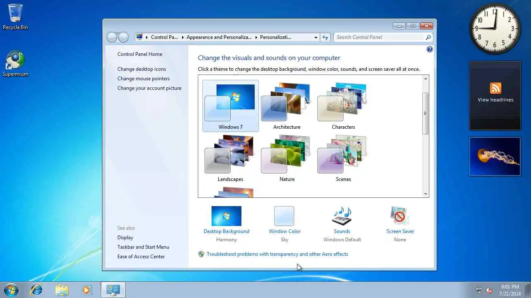The height and width of the screenshot is (298, 531).
Task: Click Control Panel taskbar button
Action: click(113, 290)
